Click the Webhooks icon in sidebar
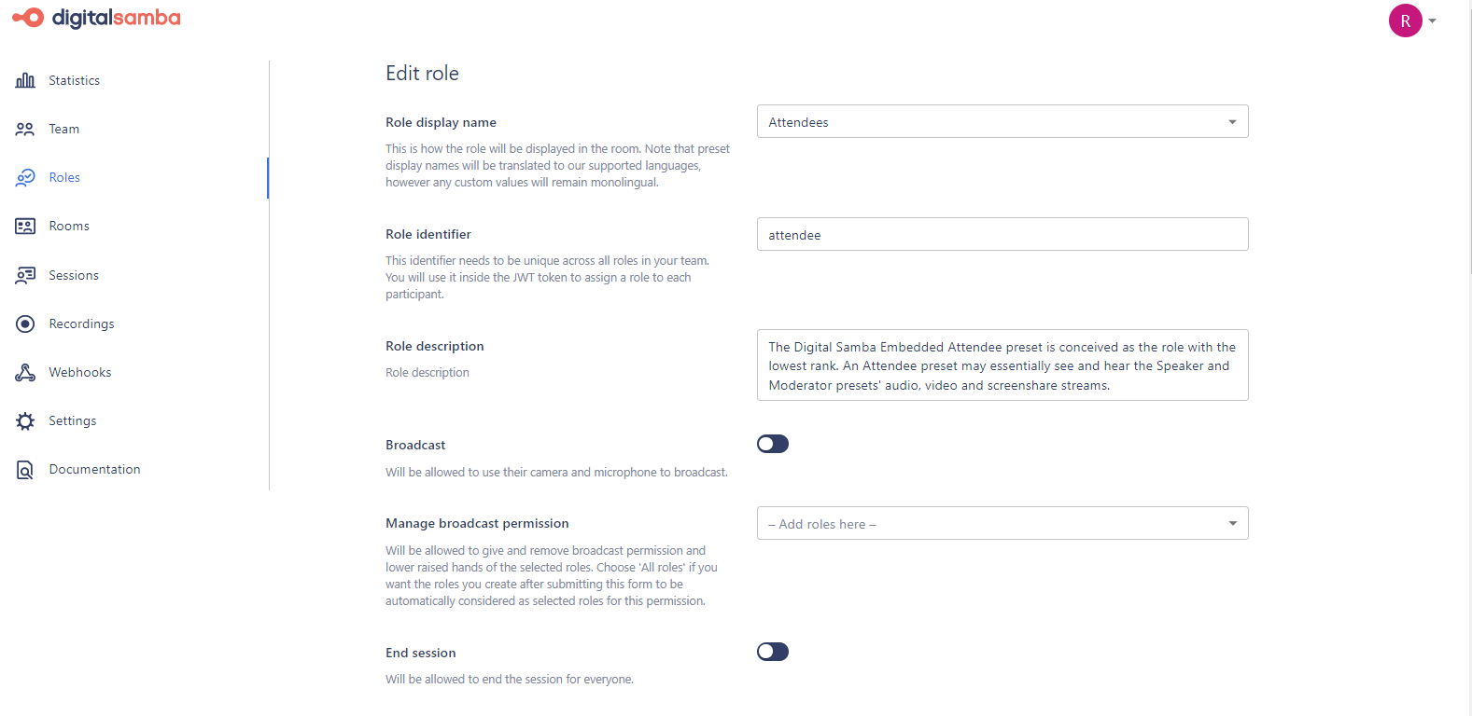 25,372
